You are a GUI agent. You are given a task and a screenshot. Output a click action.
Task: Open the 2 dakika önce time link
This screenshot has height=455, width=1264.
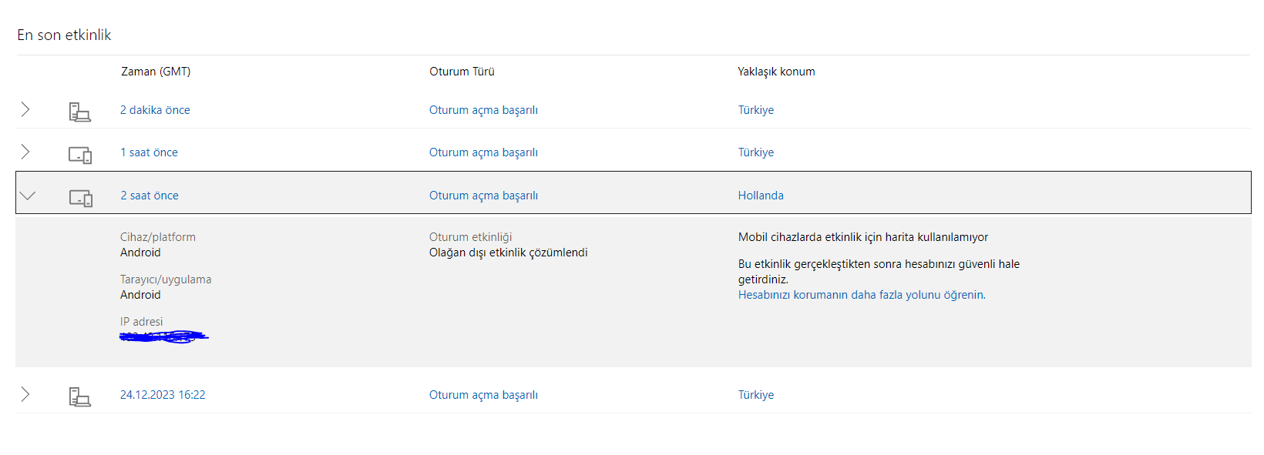(155, 110)
